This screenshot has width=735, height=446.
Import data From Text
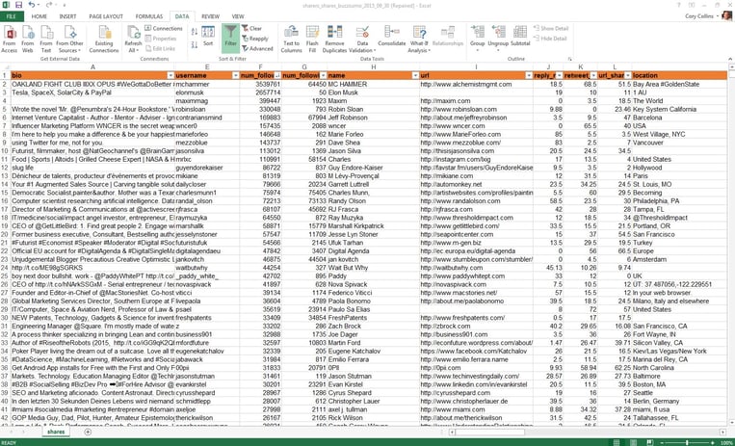click(x=46, y=39)
